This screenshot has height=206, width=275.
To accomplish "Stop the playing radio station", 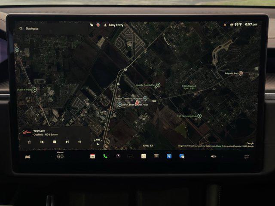I will tap(55, 142).
